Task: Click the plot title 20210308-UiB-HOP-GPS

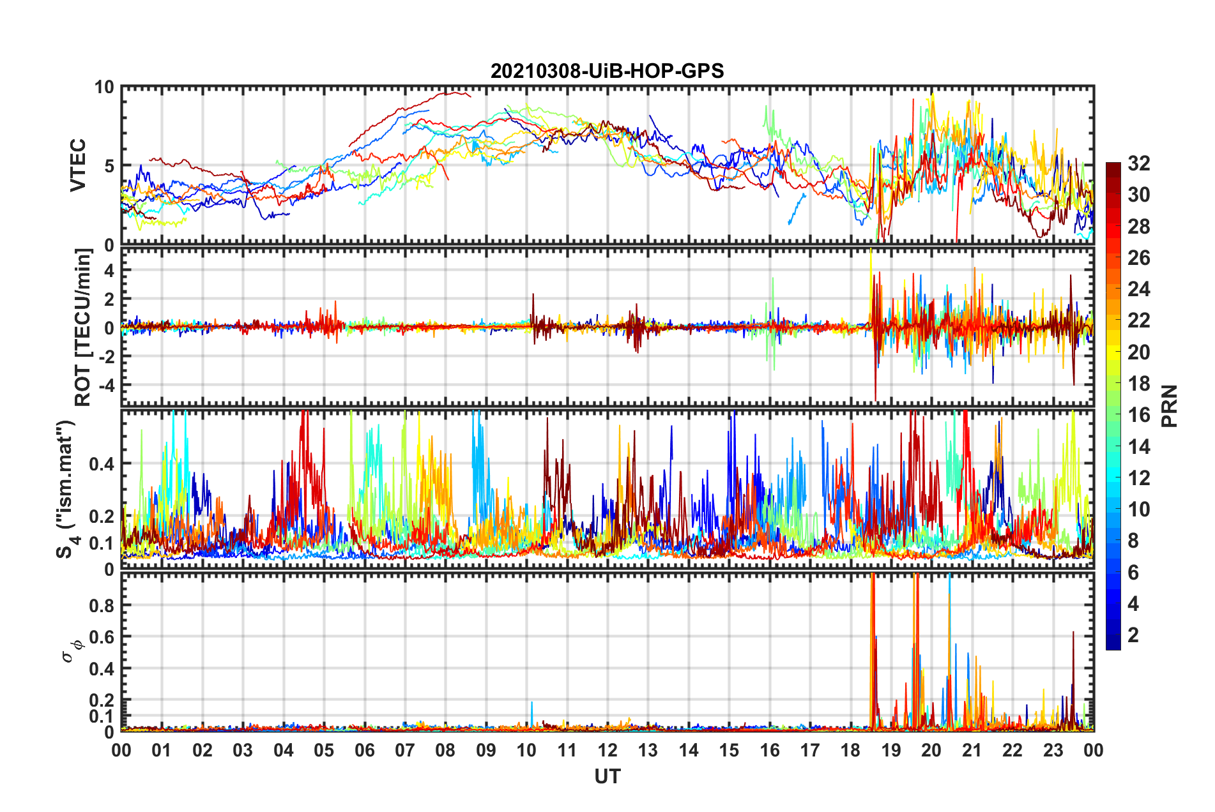Action: click(607, 71)
